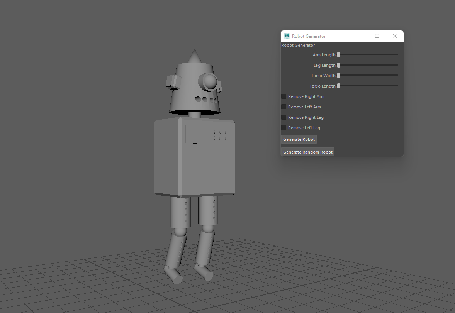Click the Generate Robot button
Viewport: 455px width, 313px height.
pos(299,139)
